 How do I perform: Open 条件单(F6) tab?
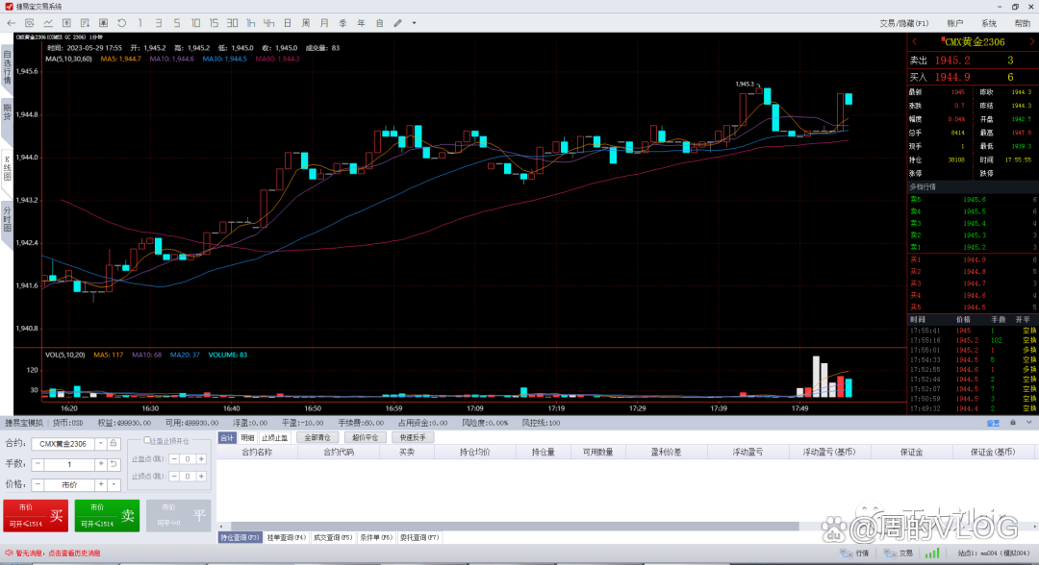(376, 538)
